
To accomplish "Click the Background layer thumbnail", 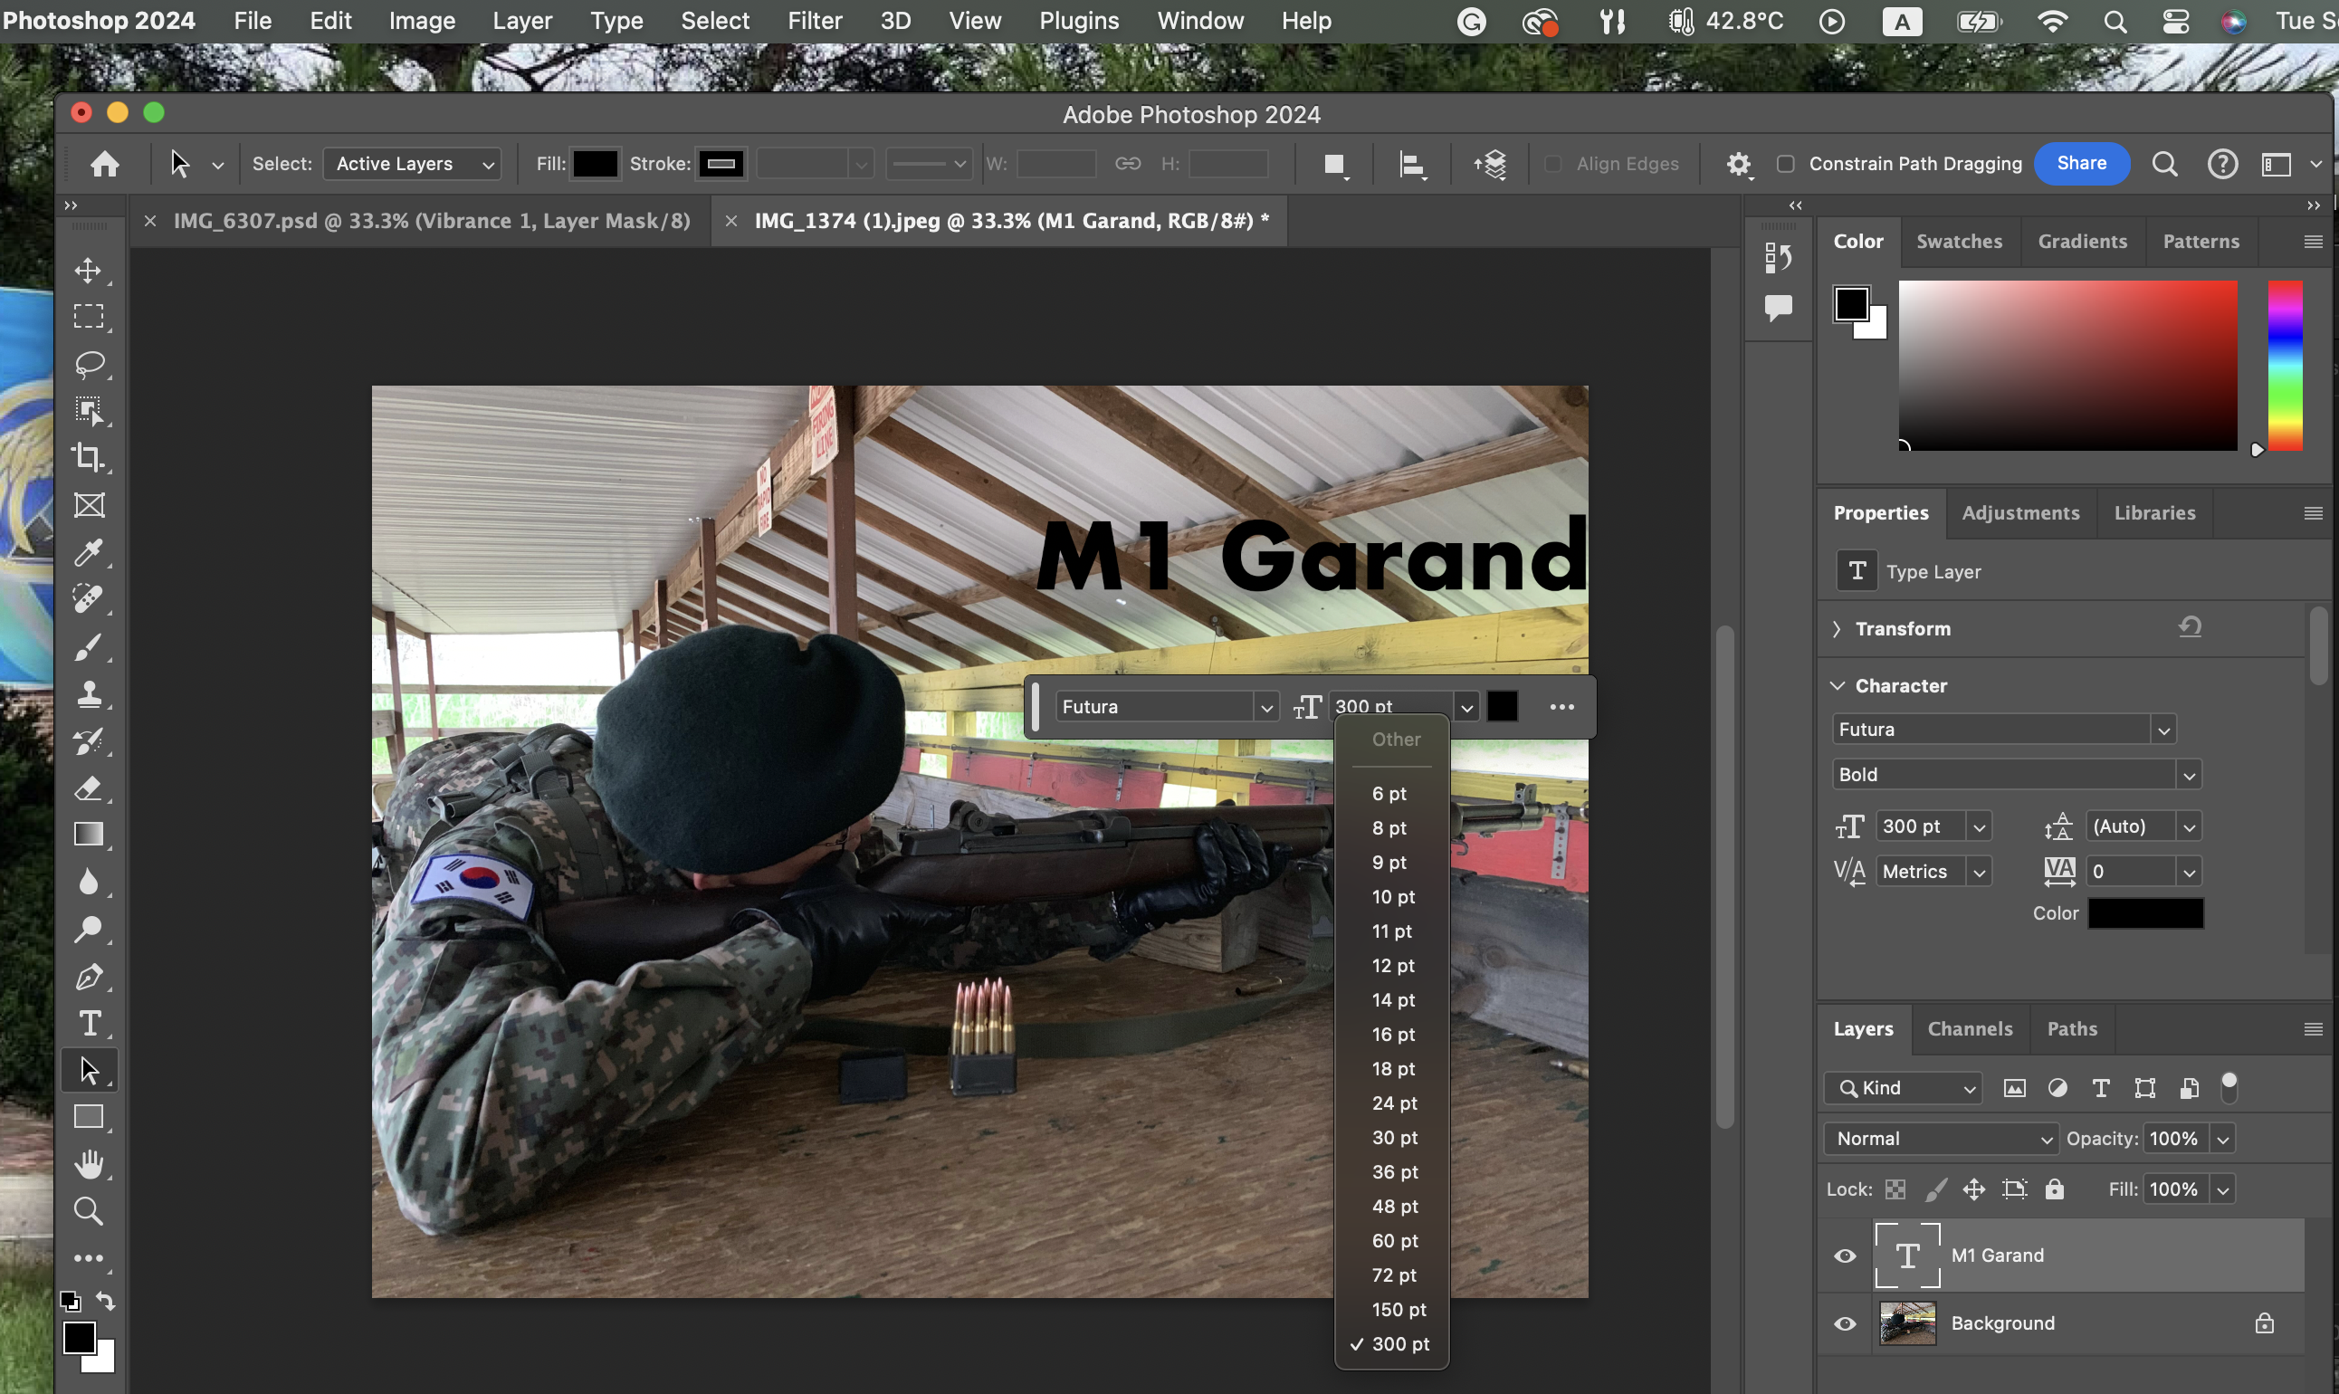I will (1907, 1323).
